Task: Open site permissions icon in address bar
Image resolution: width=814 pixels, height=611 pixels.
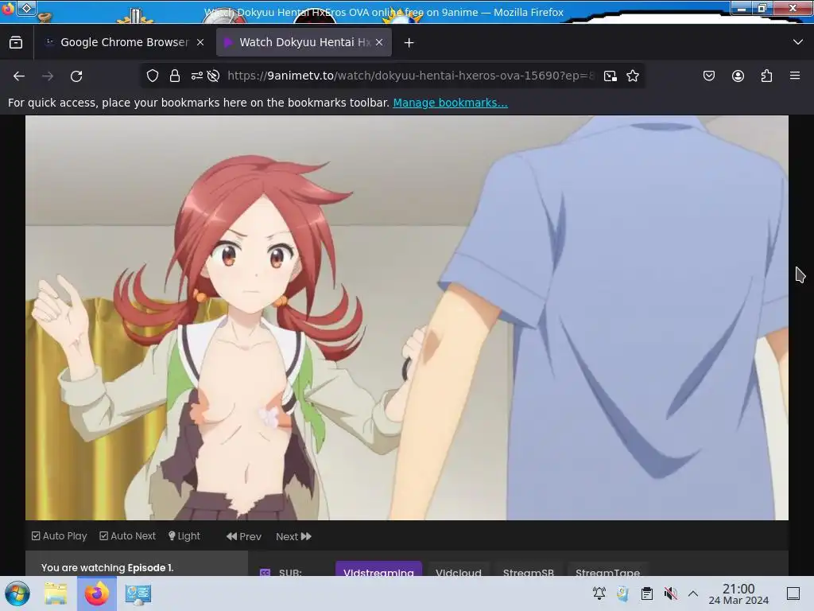Action: pyautogui.click(x=197, y=76)
